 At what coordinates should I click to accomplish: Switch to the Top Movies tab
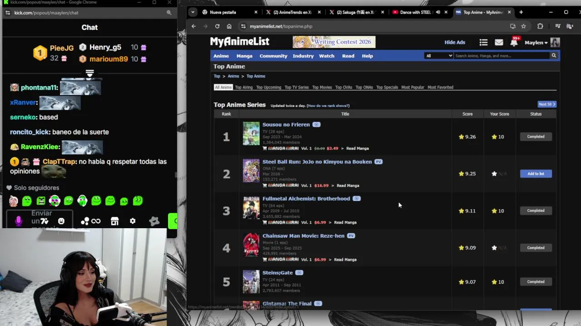[x=322, y=87]
